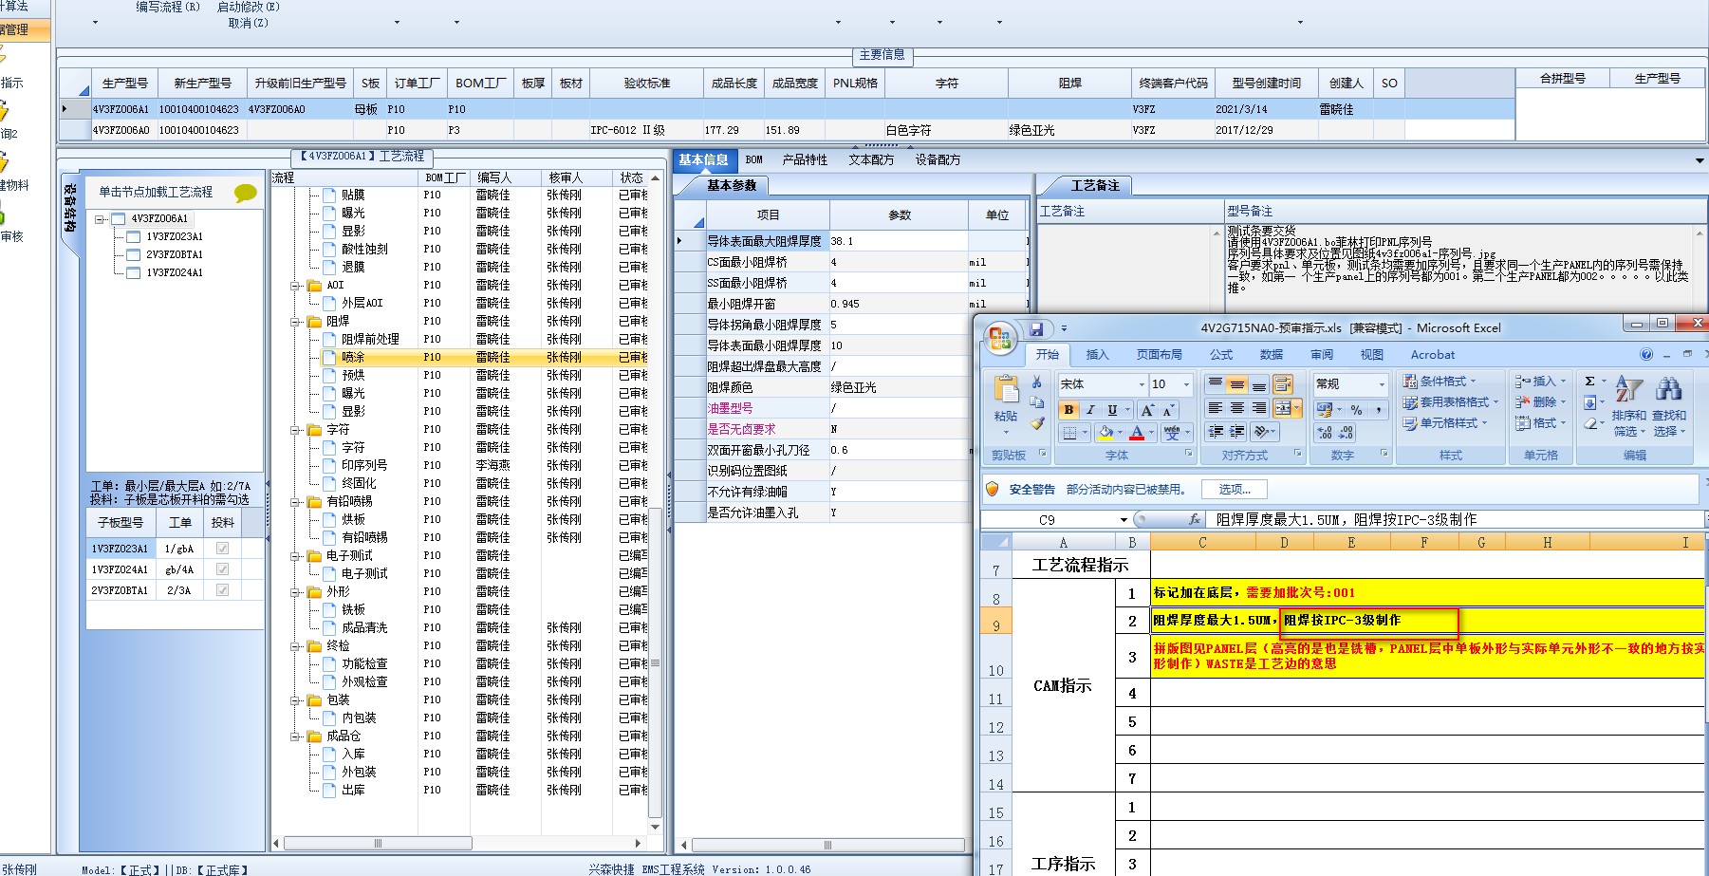Image resolution: width=1709 pixels, height=876 pixels.
Task: Click the Excel formula bar text
Action: 1346,520
